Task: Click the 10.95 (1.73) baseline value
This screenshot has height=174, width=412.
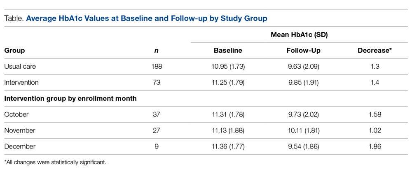Action: tap(228, 66)
